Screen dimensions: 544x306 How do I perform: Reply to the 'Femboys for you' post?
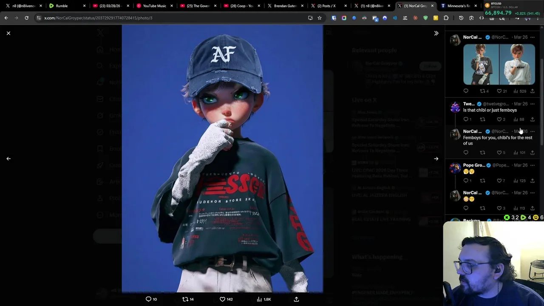[x=466, y=153]
